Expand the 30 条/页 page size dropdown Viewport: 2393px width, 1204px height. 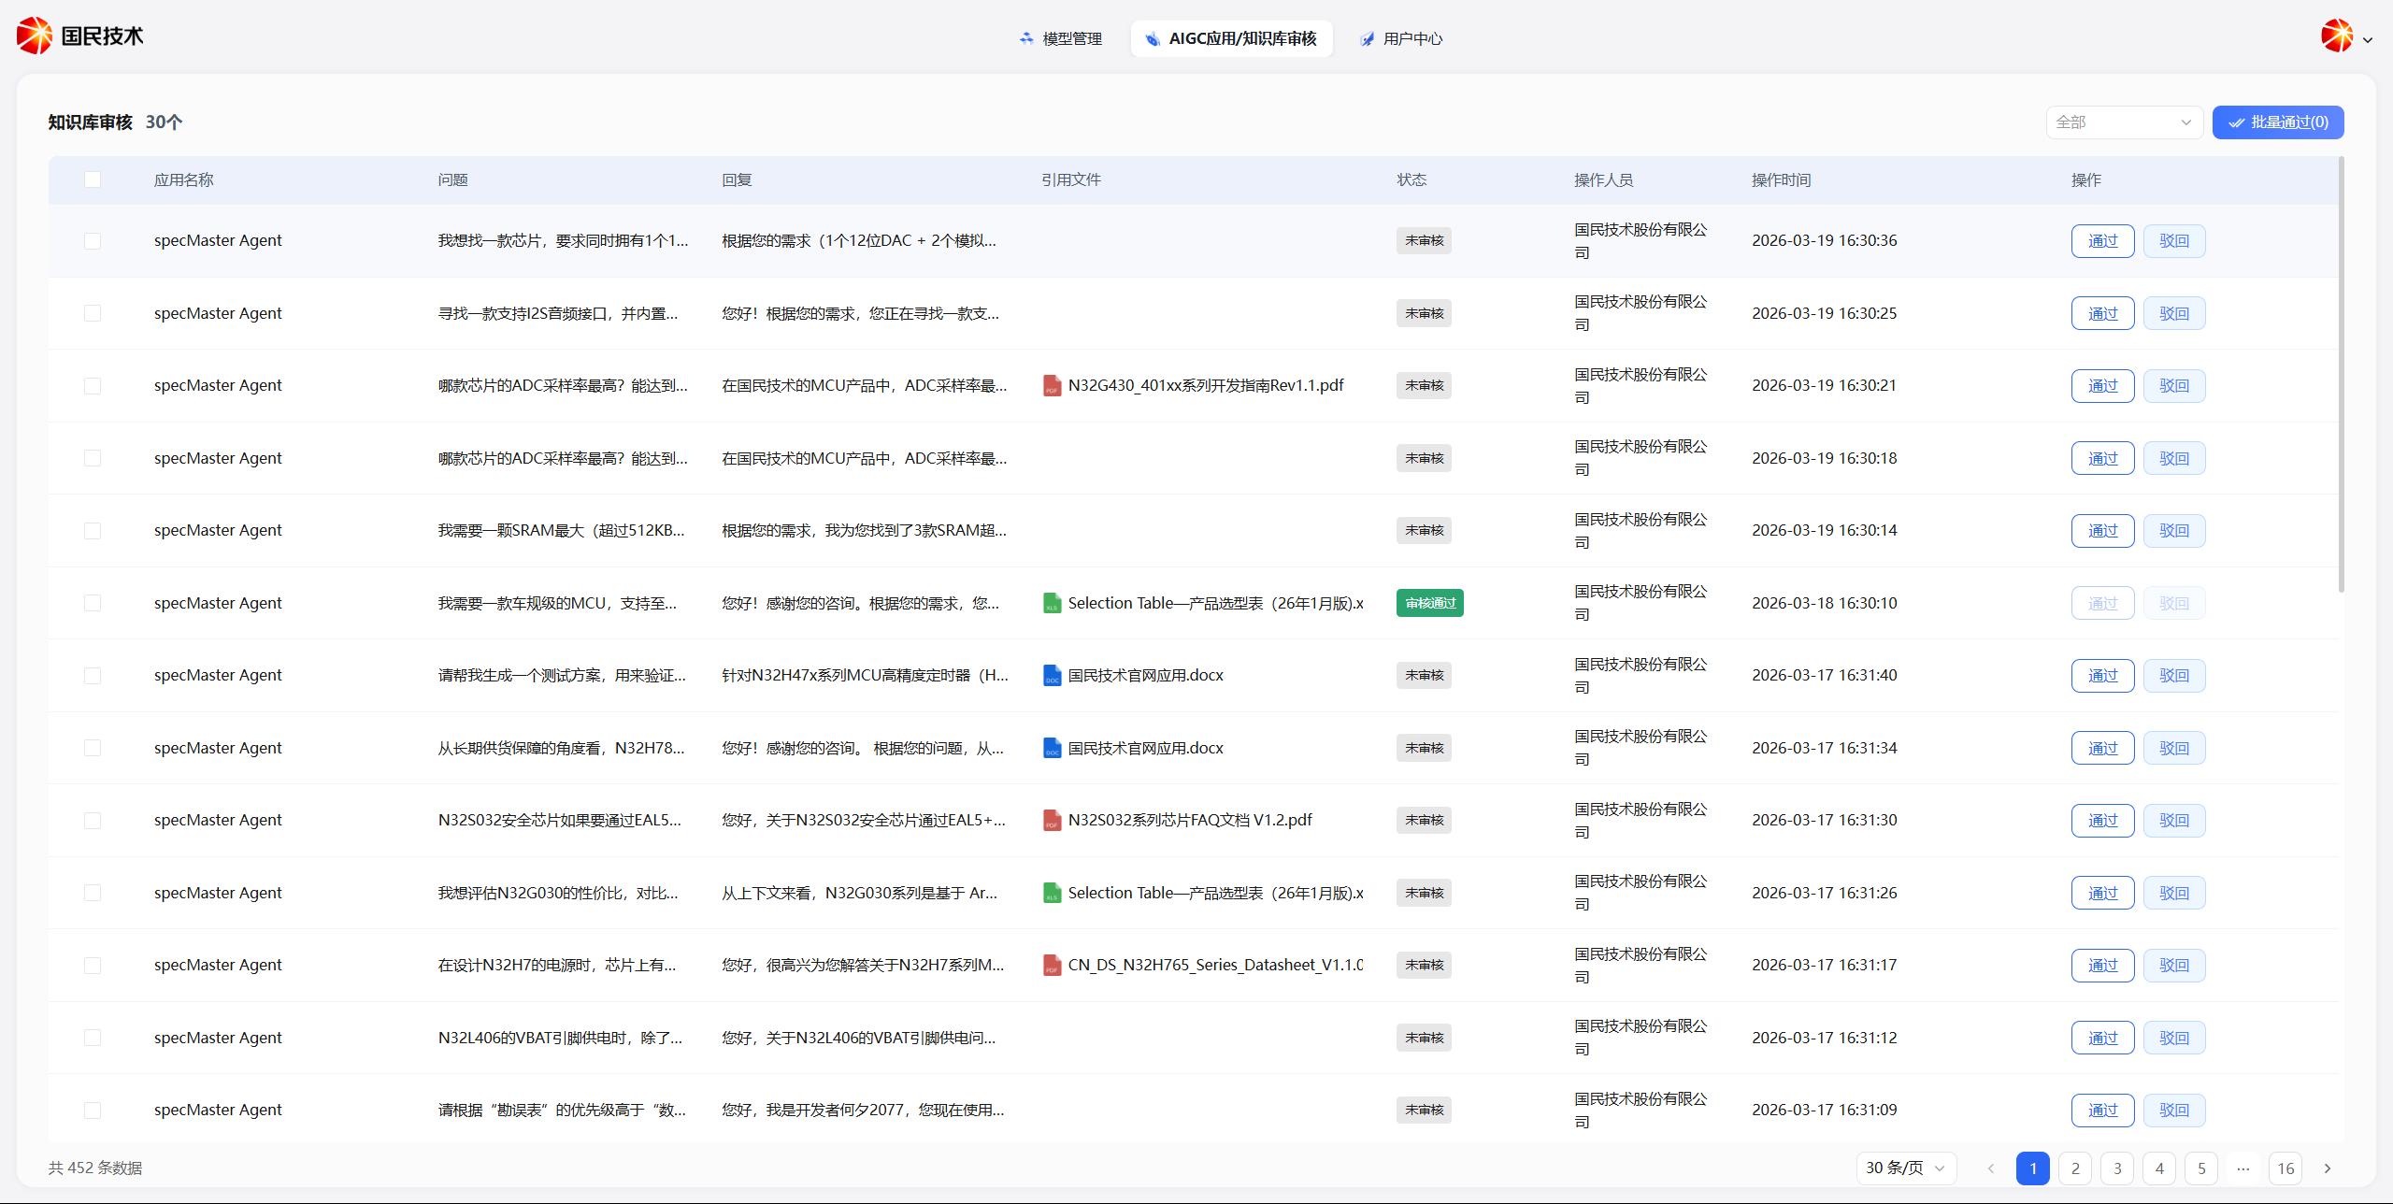point(1905,1168)
